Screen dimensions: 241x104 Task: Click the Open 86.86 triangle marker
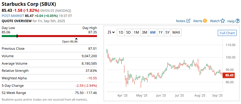76,38
